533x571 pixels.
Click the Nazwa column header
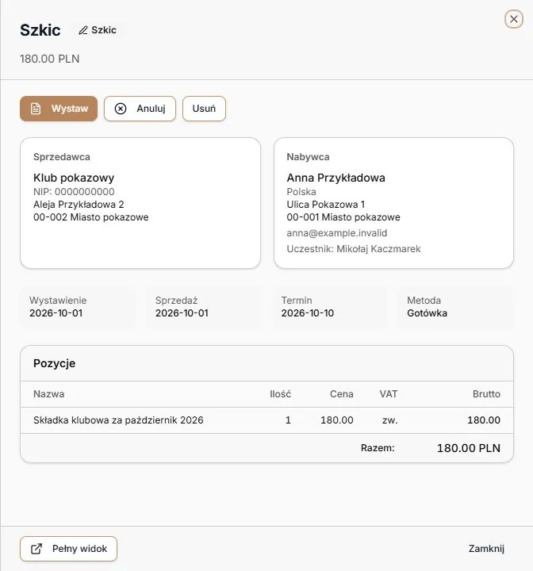point(49,394)
